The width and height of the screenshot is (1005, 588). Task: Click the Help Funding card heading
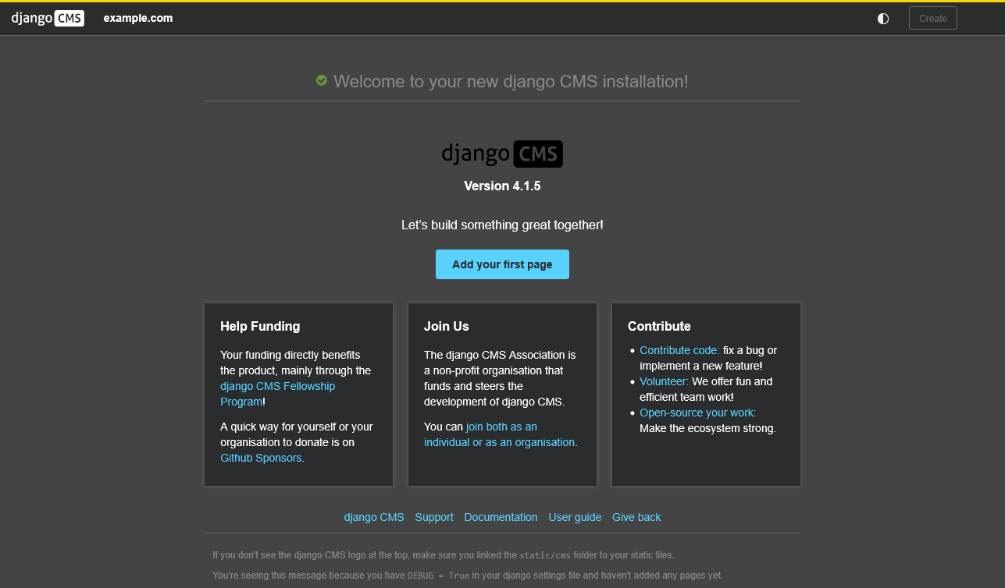tap(260, 326)
